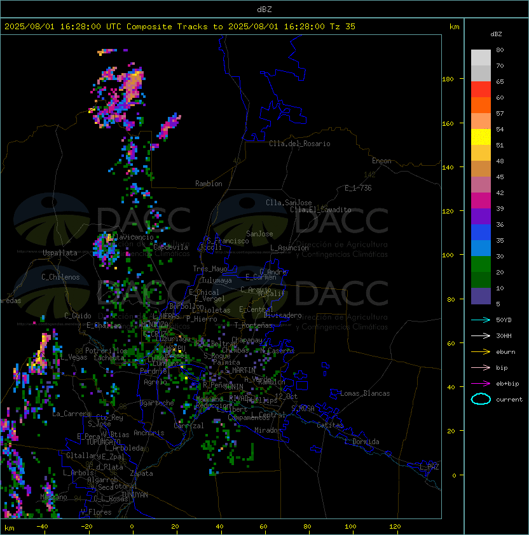Click the '30HM' legend label
Screen dimensions: 529x535
pyautogui.click(x=504, y=335)
